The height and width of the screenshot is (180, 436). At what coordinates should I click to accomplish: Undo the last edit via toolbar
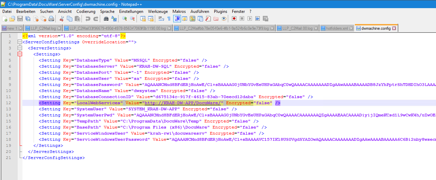88,19
